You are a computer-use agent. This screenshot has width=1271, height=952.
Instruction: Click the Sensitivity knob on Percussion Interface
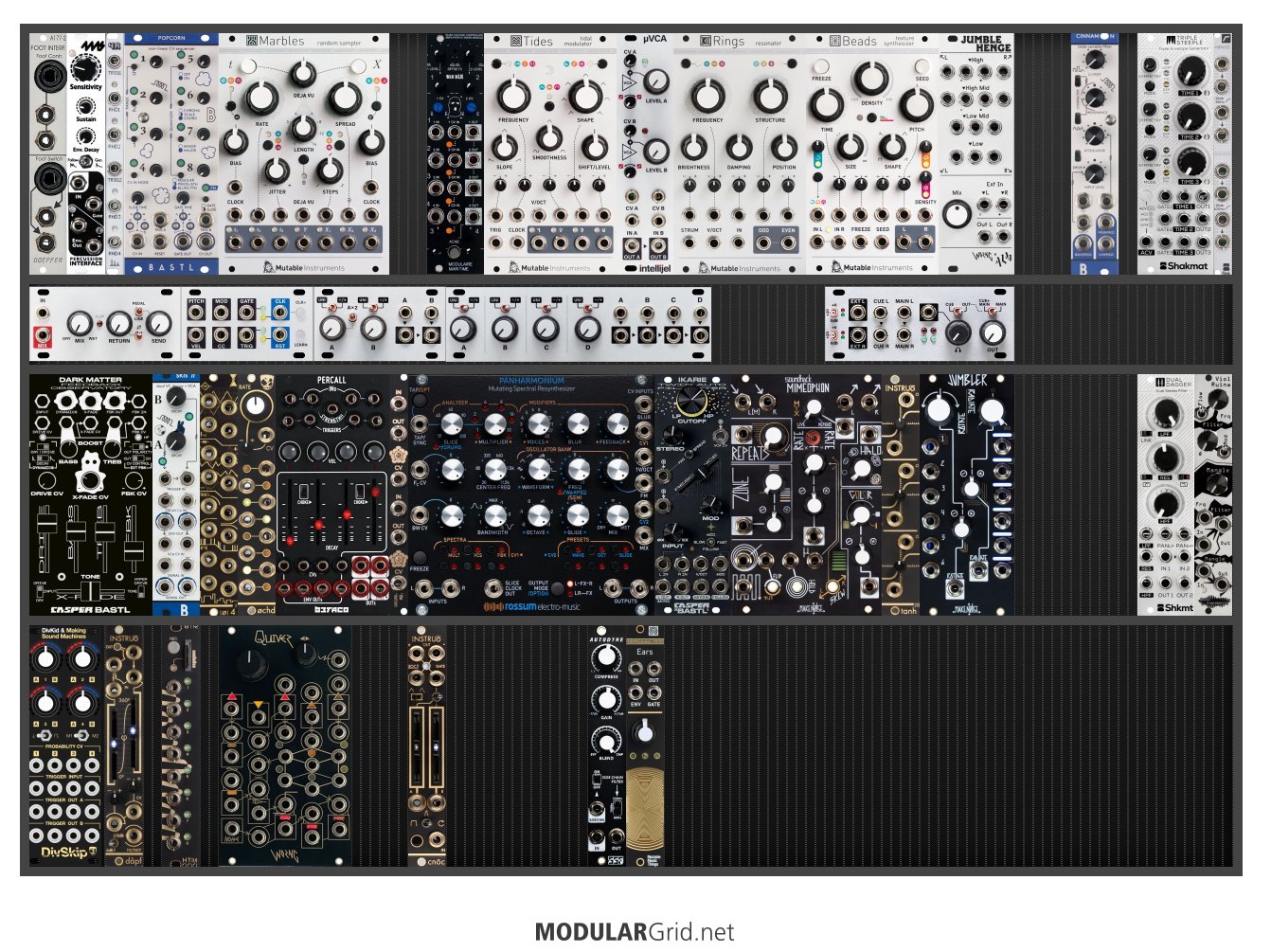pos(85,69)
